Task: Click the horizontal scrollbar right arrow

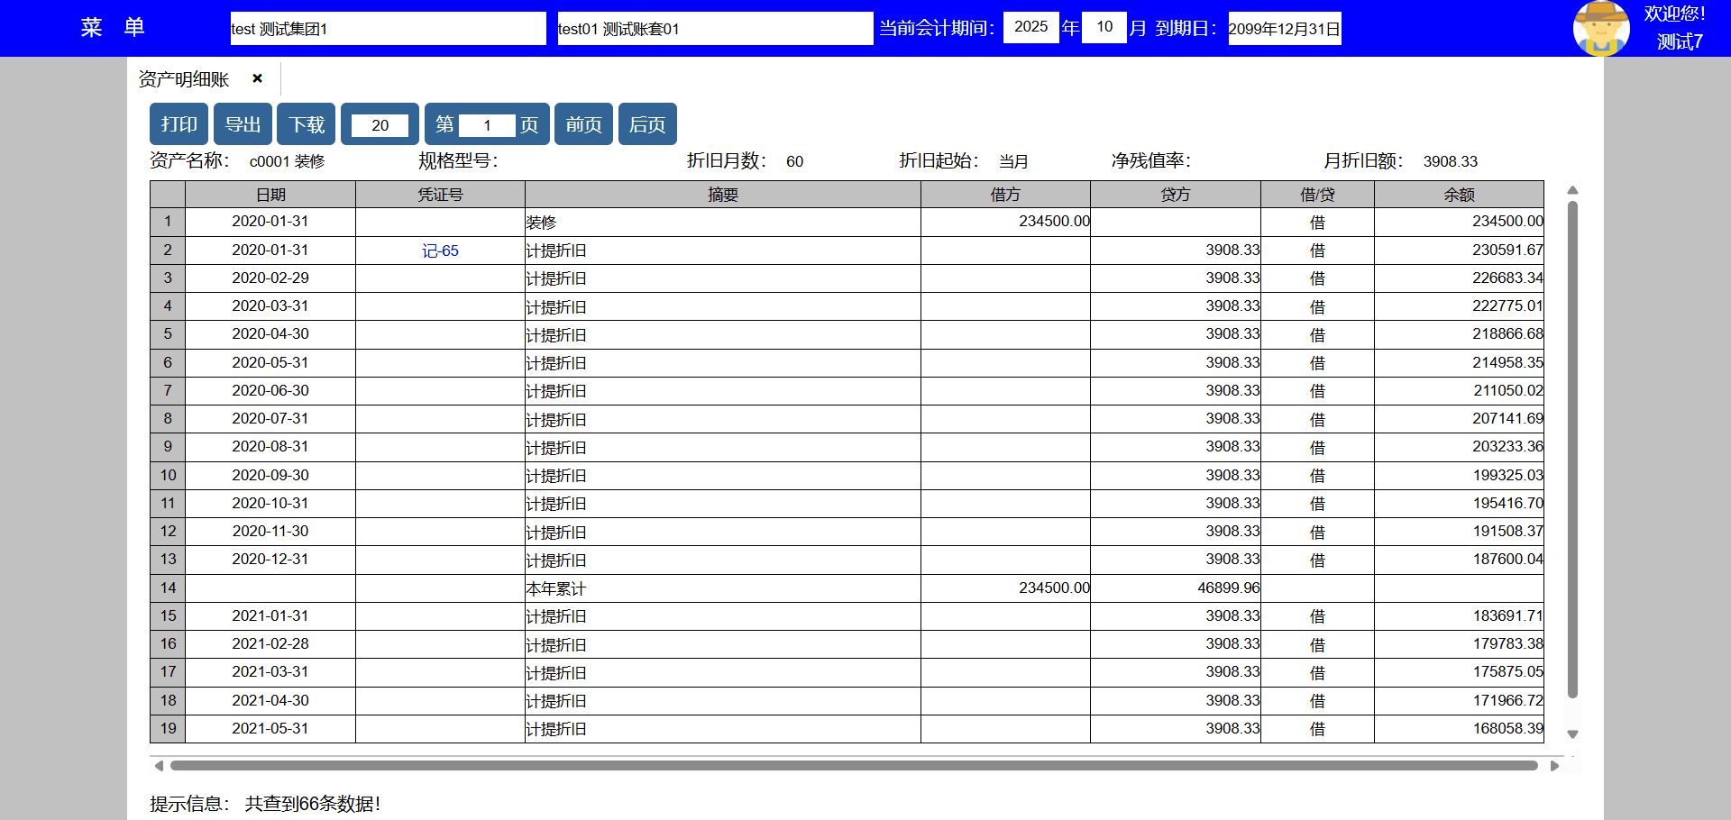Action: click(1554, 766)
